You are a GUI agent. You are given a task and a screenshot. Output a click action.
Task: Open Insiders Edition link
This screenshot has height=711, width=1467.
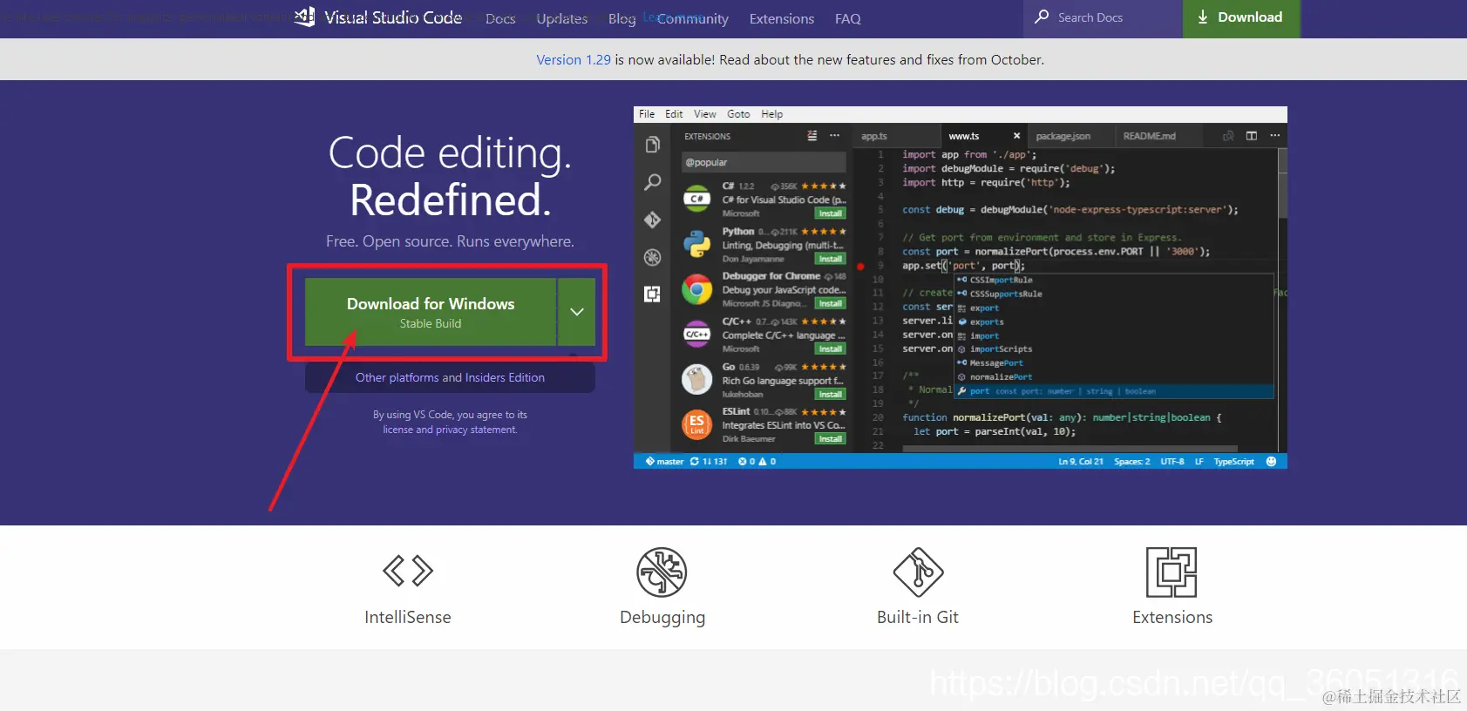click(505, 377)
